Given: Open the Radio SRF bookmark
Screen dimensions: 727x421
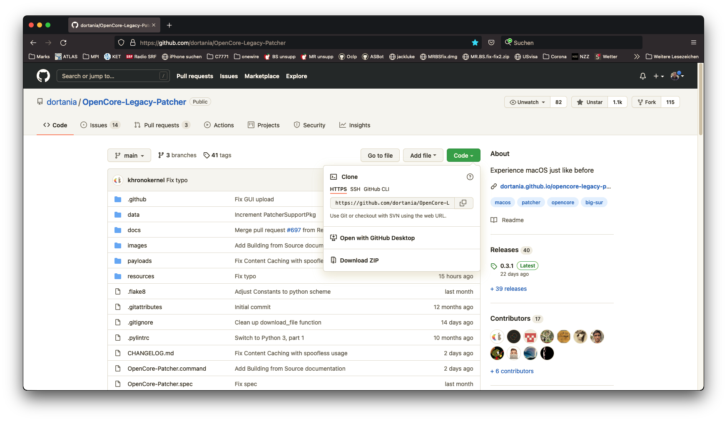Looking at the screenshot, I should coord(141,57).
